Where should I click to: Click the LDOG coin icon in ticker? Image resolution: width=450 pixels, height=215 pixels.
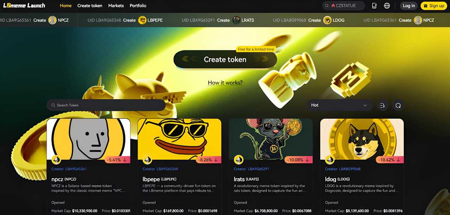coord(327,20)
